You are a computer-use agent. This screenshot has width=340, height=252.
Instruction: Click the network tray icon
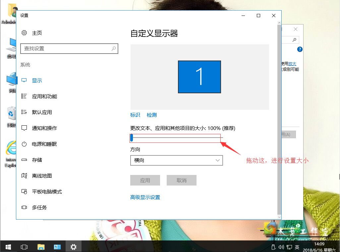click(x=289, y=247)
